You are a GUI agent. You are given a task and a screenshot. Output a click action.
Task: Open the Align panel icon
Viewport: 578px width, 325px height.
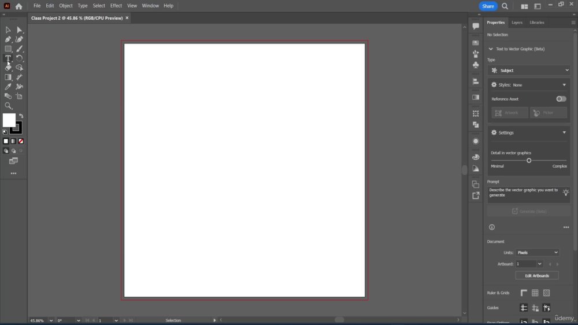pos(476,81)
